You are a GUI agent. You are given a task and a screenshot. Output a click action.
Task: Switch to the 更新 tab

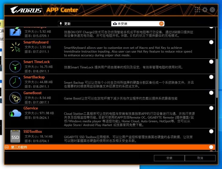(85, 24)
